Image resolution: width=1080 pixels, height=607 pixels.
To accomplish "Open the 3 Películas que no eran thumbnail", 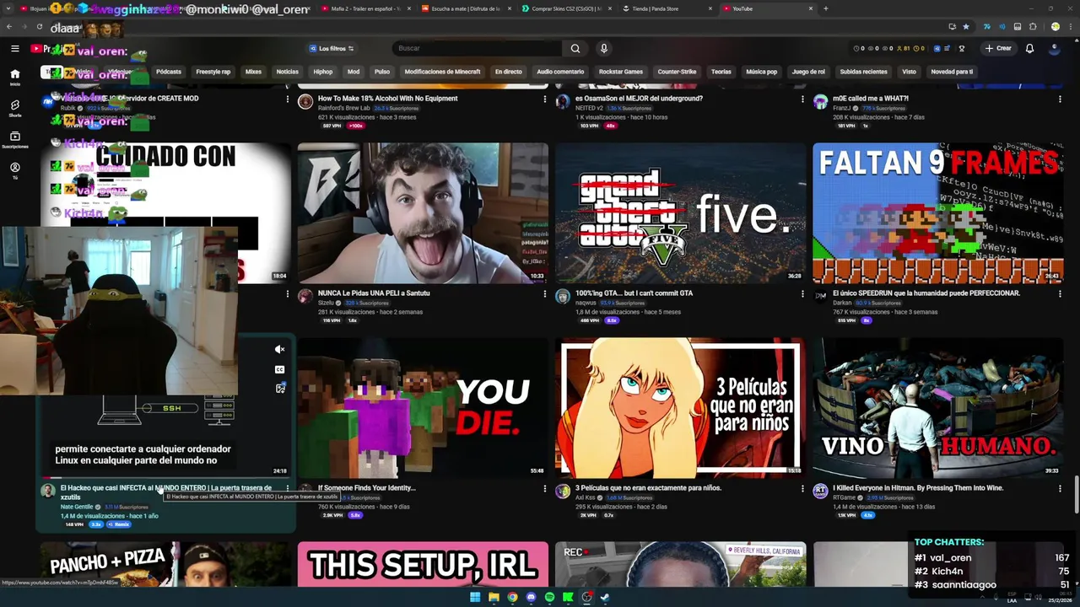I will [x=681, y=408].
